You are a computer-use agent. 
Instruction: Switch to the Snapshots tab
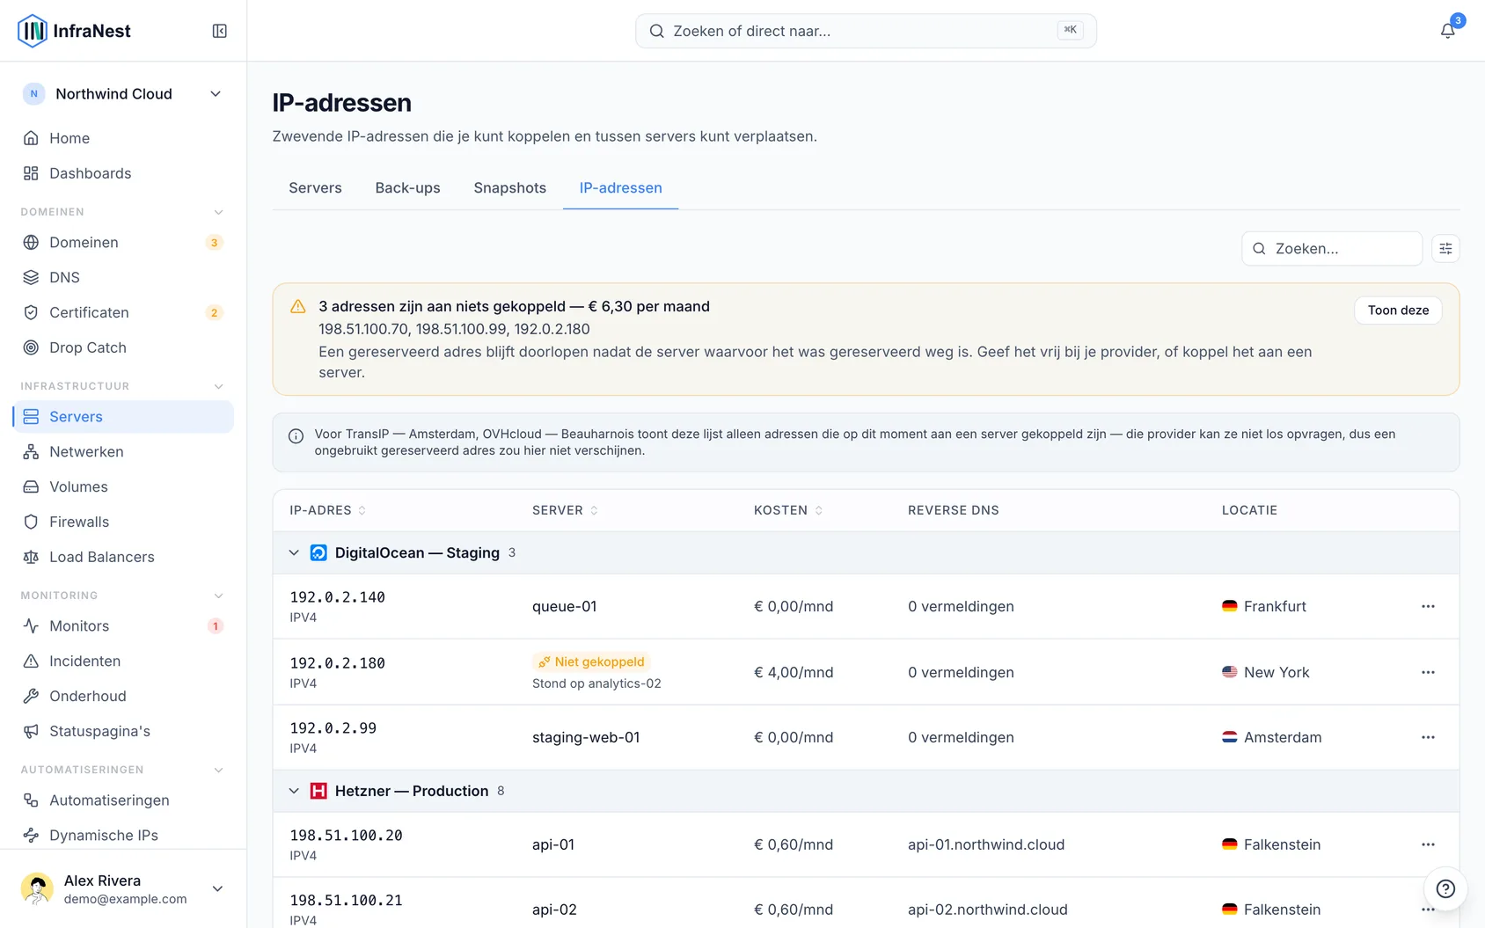(509, 187)
